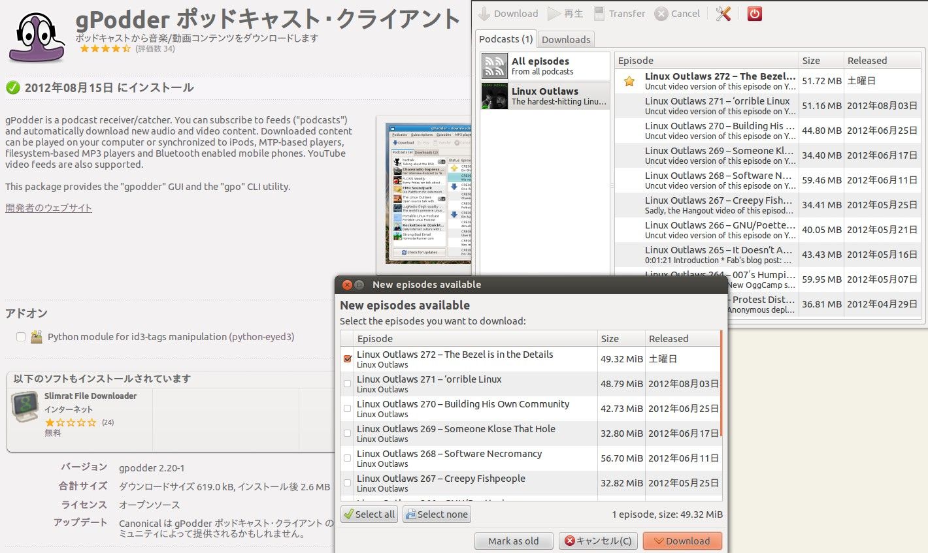Check Linux Outlaws 269 – Someone Klose That Hole
The width and height of the screenshot is (928, 553).
tap(348, 433)
